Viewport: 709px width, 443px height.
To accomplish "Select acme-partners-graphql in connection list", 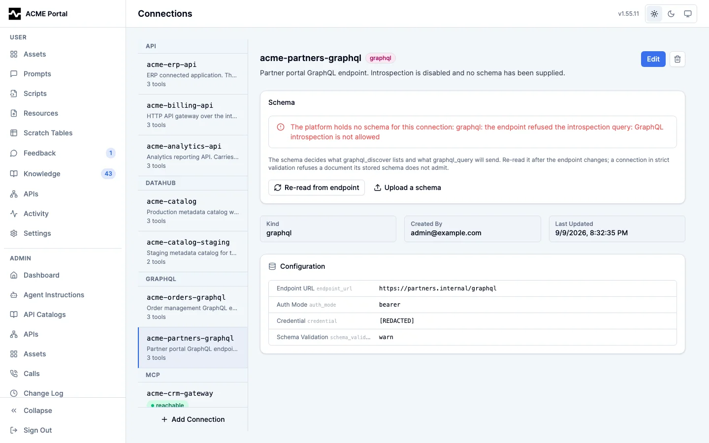I will coord(193,348).
